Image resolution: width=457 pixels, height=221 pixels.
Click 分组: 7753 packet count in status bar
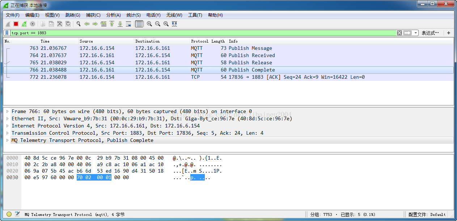point(321,214)
